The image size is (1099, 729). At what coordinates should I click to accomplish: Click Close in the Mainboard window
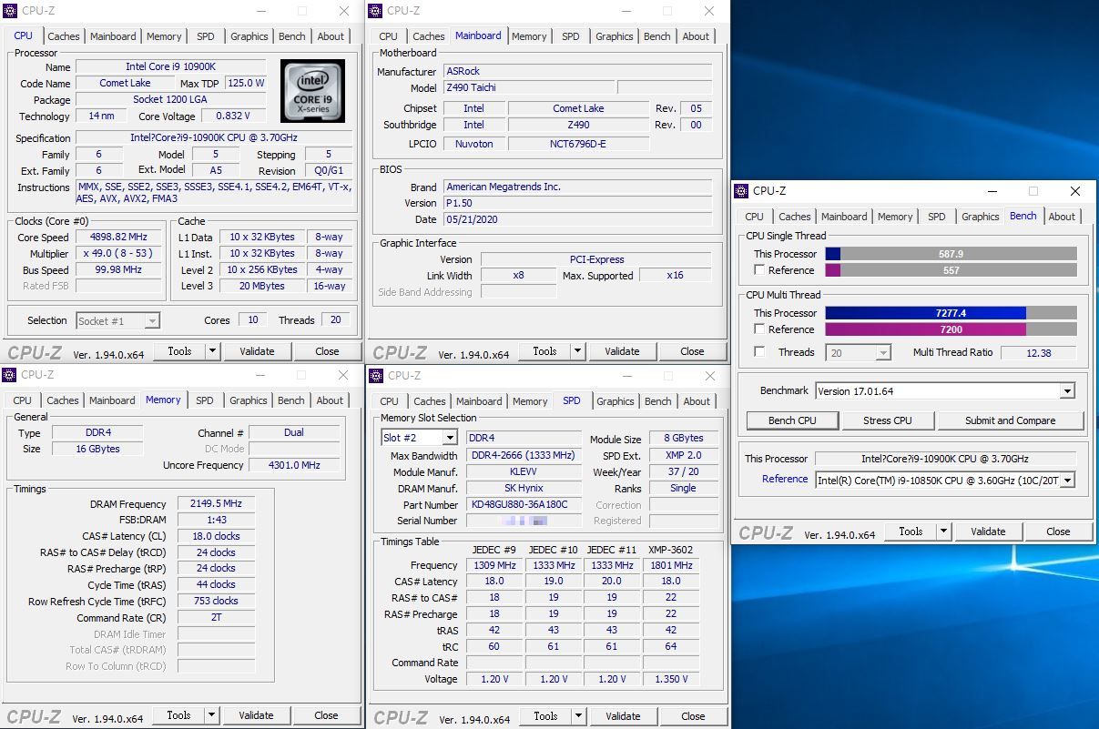(692, 351)
